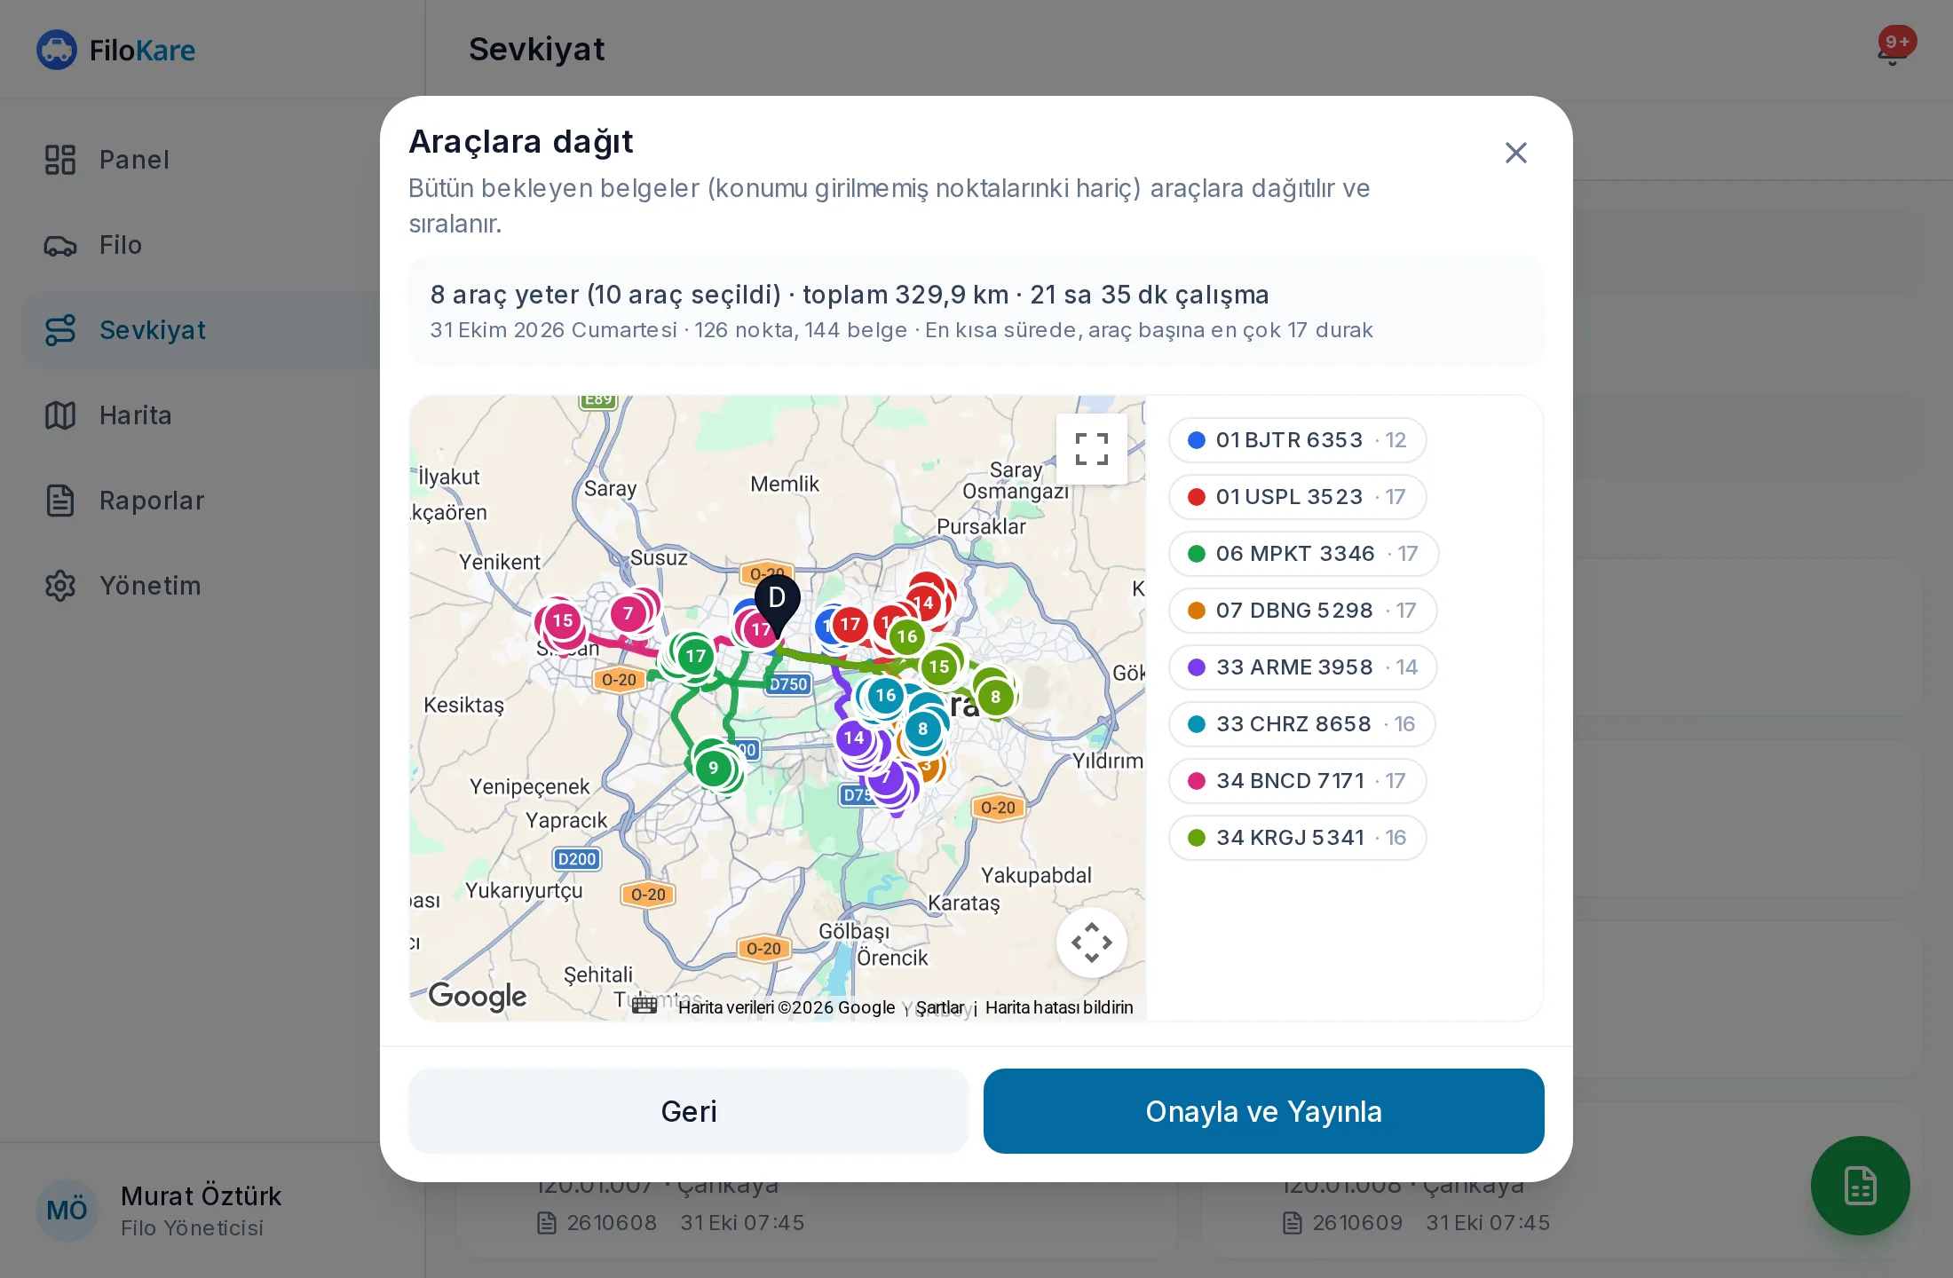The height and width of the screenshot is (1278, 1953).
Task: Click the map keyboard shortcuts icon
Action: click(644, 1006)
